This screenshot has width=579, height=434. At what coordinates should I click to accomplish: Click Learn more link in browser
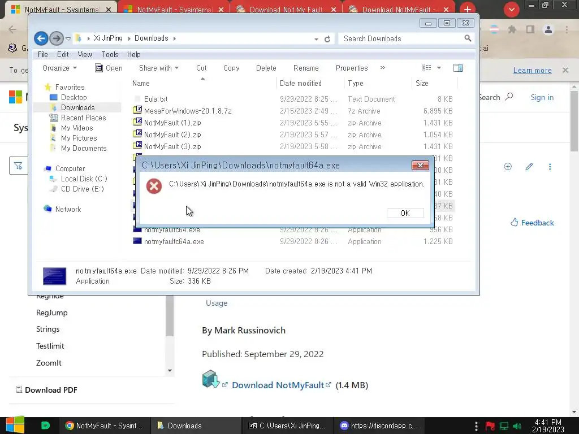click(532, 70)
